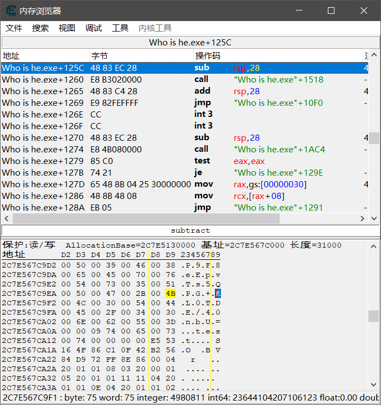Open the 视图 menu
381x405 pixels.
click(x=67, y=28)
